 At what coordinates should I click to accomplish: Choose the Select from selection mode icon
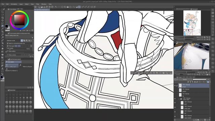click(29, 40)
